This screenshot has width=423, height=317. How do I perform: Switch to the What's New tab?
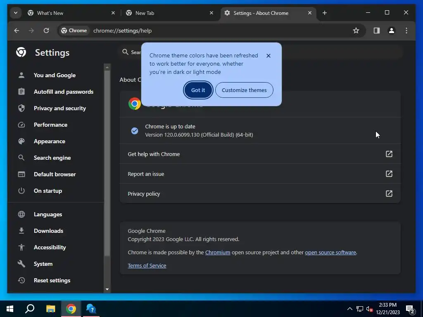[x=71, y=13]
